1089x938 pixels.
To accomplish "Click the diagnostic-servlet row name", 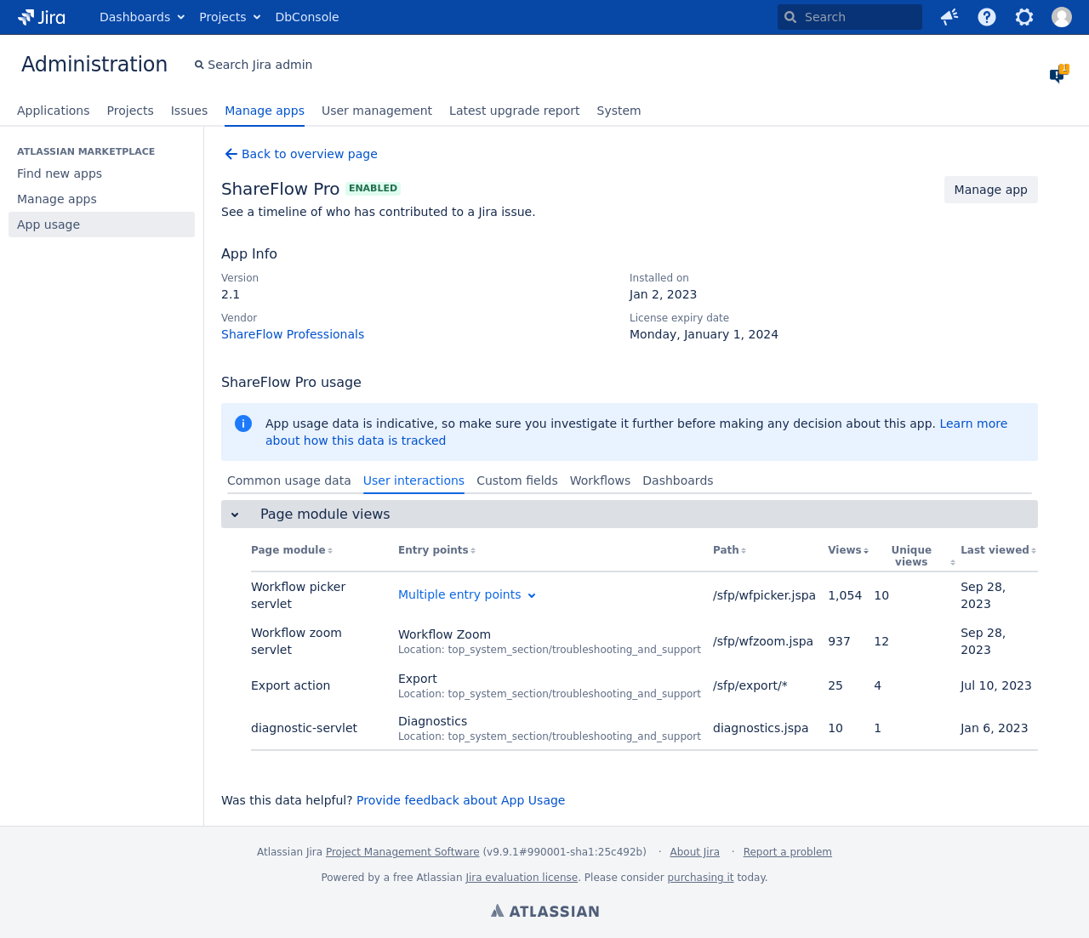I will [304, 728].
